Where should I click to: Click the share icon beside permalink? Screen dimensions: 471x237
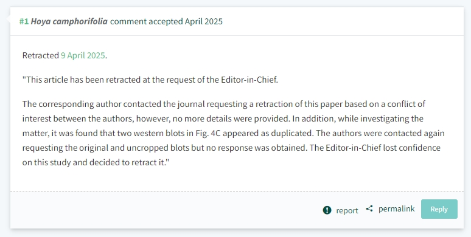(369, 208)
